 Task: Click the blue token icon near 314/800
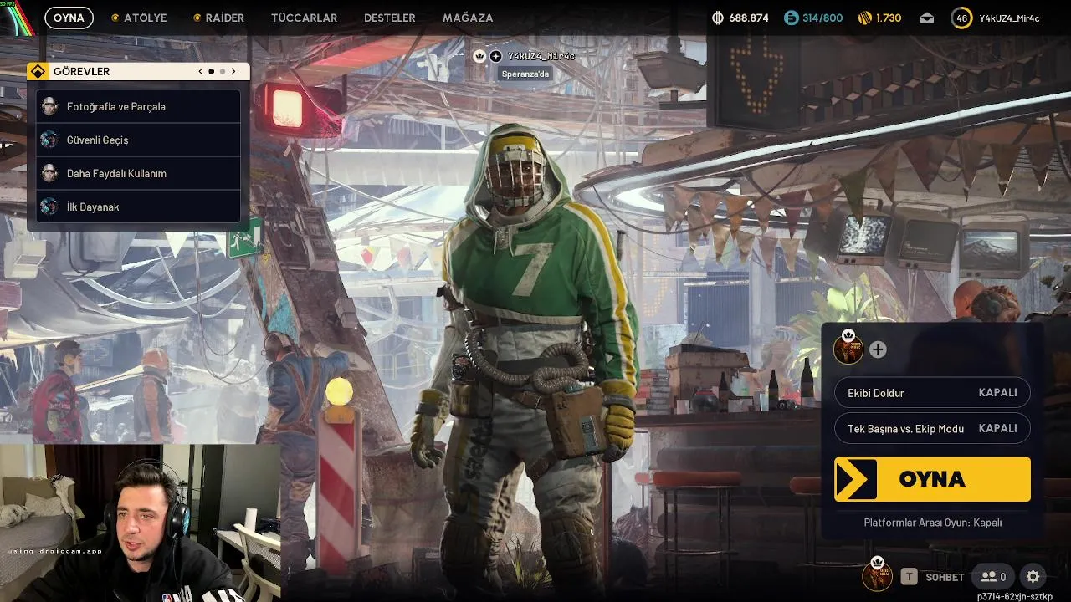point(792,18)
